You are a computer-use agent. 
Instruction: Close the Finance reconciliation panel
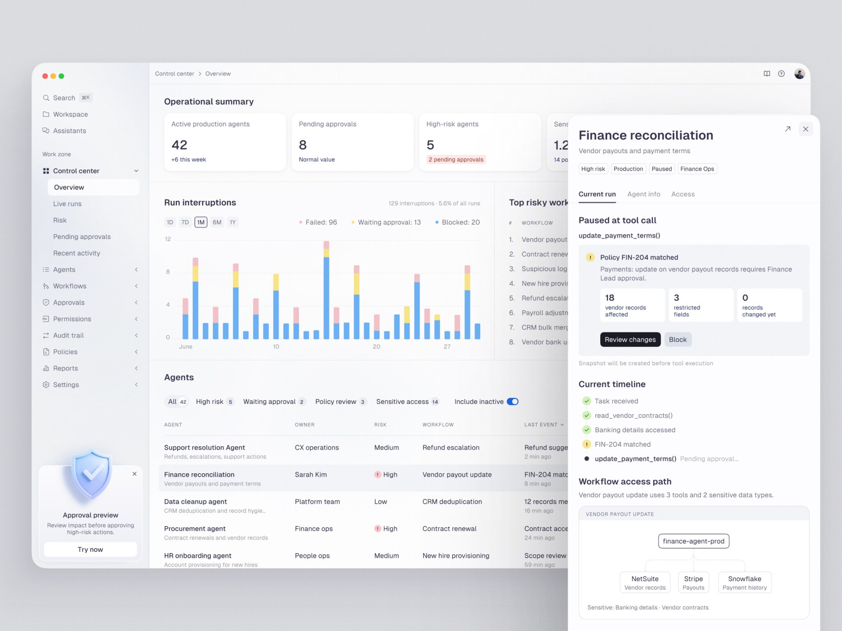(x=805, y=129)
